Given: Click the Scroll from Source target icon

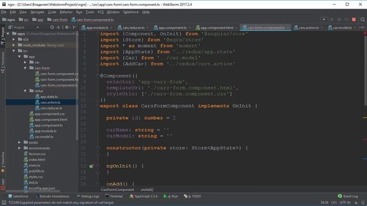Looking at the screenshot, I should 52,27.
